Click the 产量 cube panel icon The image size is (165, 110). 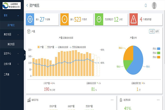pyautogui.click(x=29, y=32)
